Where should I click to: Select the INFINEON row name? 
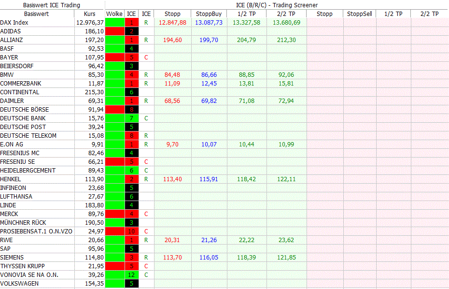coord(13,188)
